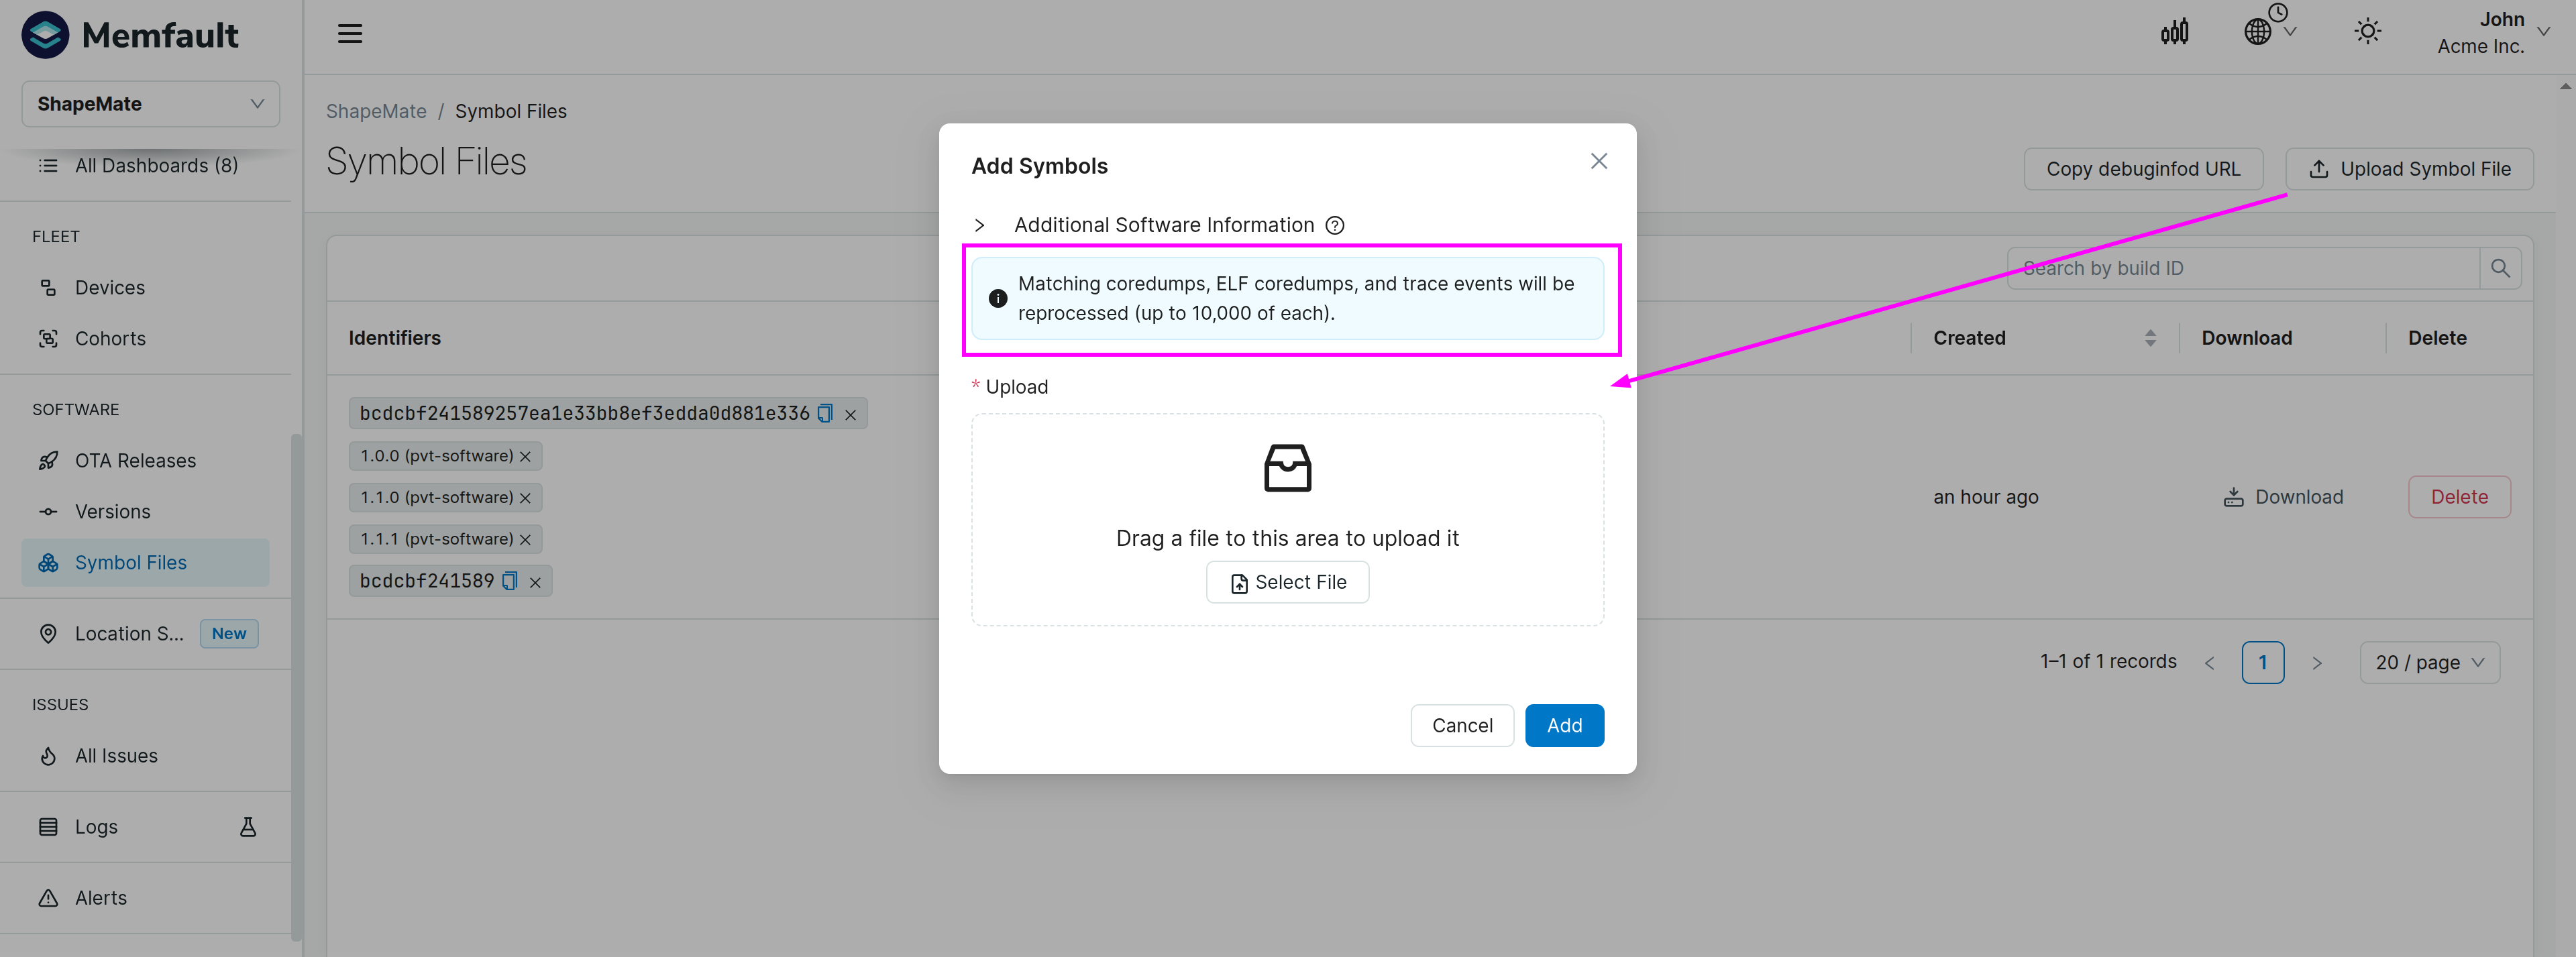
Task: Switch theme with the sun icon
Action: [2367, 32]
